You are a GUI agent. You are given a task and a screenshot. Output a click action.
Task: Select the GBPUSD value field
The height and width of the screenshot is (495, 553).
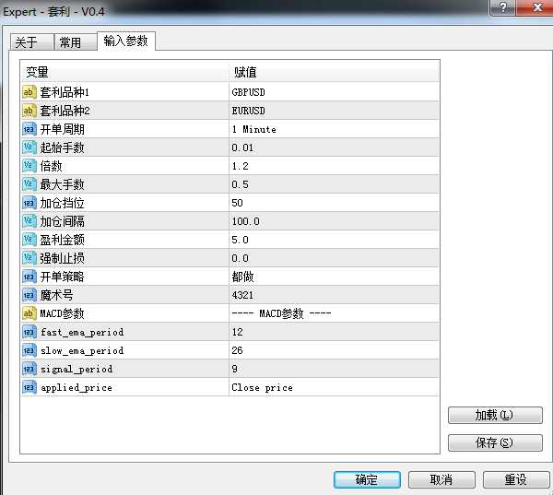[334, 92]
